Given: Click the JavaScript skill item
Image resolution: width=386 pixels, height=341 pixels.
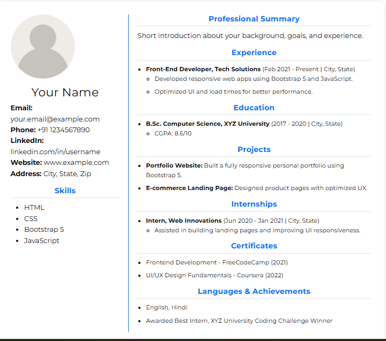Looking at the screenshot, I should click(x=42, y=241).
